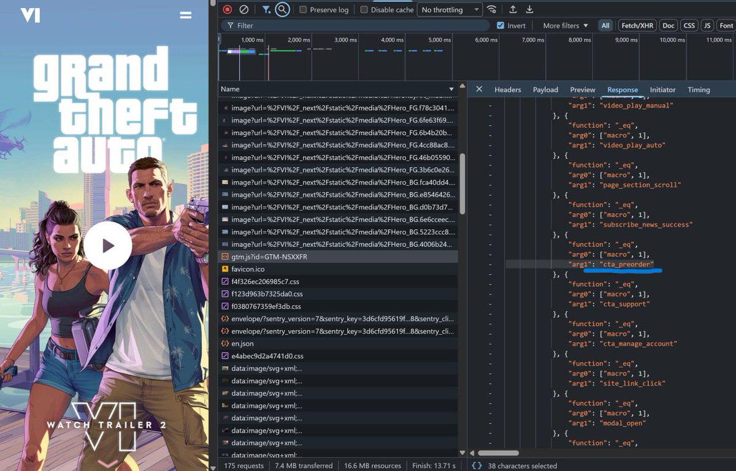Export HAR file with download arrow
The image size is (736, 471).
(x=530, y=9)
